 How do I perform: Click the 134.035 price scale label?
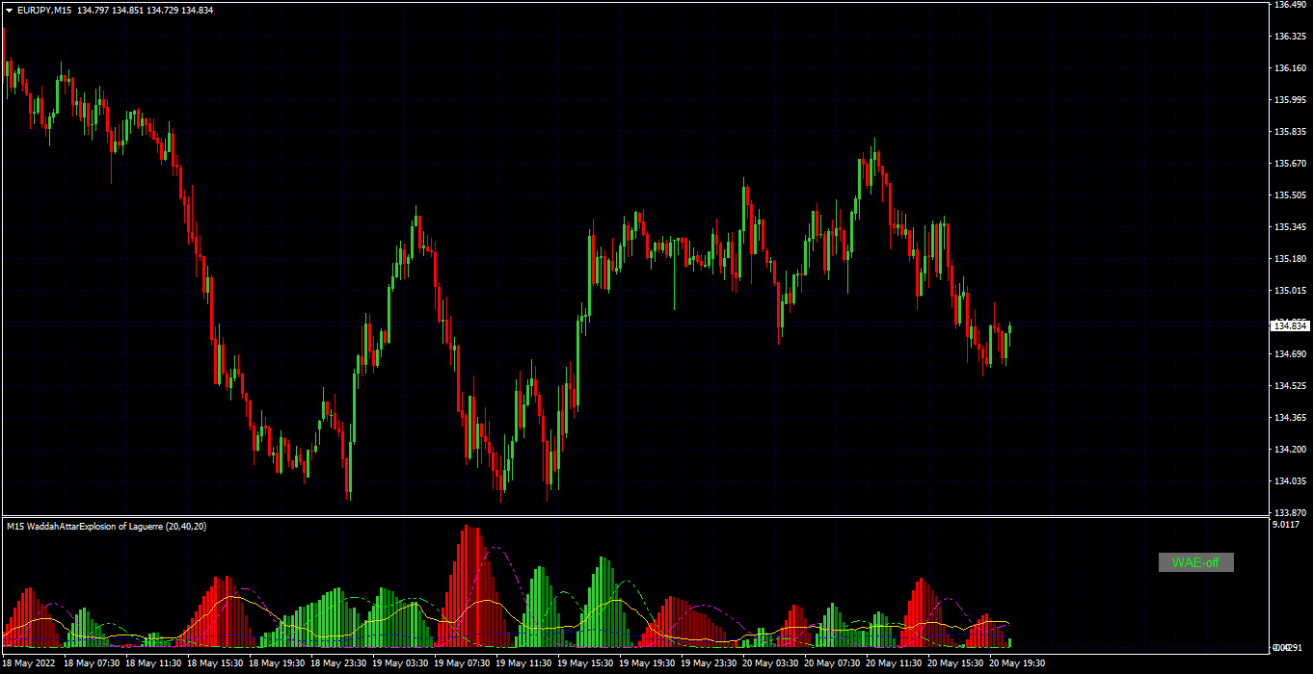[1290, 481]
